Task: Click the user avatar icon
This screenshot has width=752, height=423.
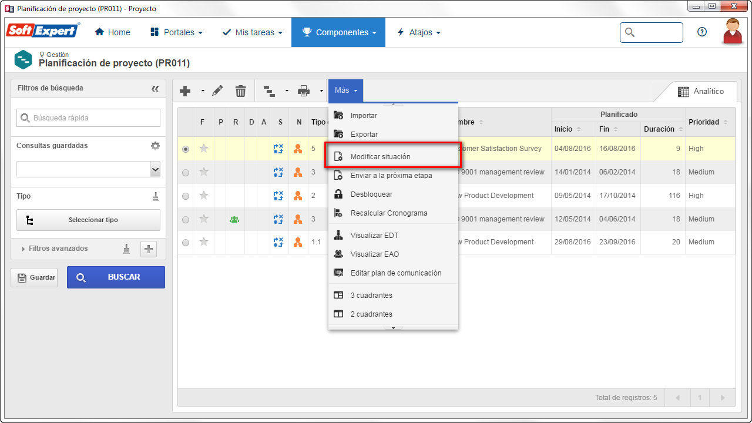Action: [733, 31]
